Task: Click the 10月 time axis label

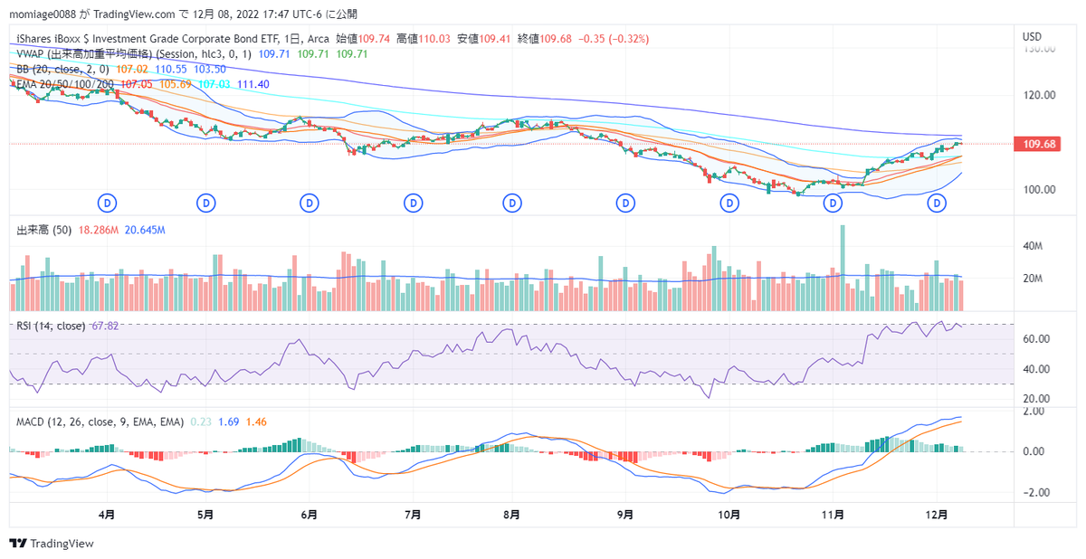Action: click(729, 516)
